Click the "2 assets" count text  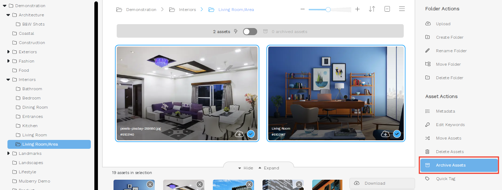[x=222, y=32]
